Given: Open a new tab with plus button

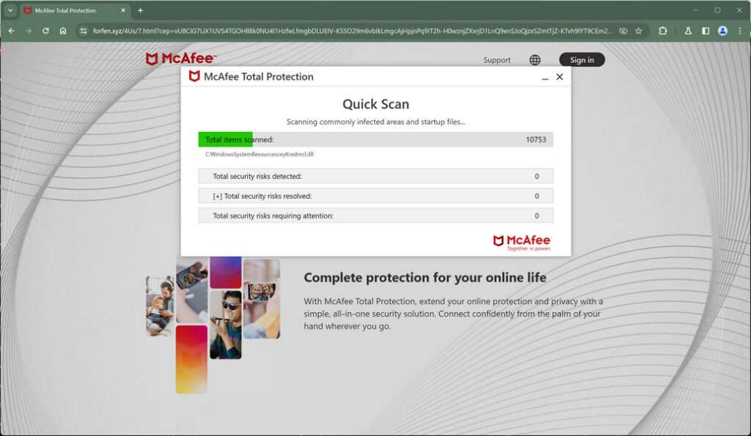Looking at the screenshot, I should coord(140,10).
